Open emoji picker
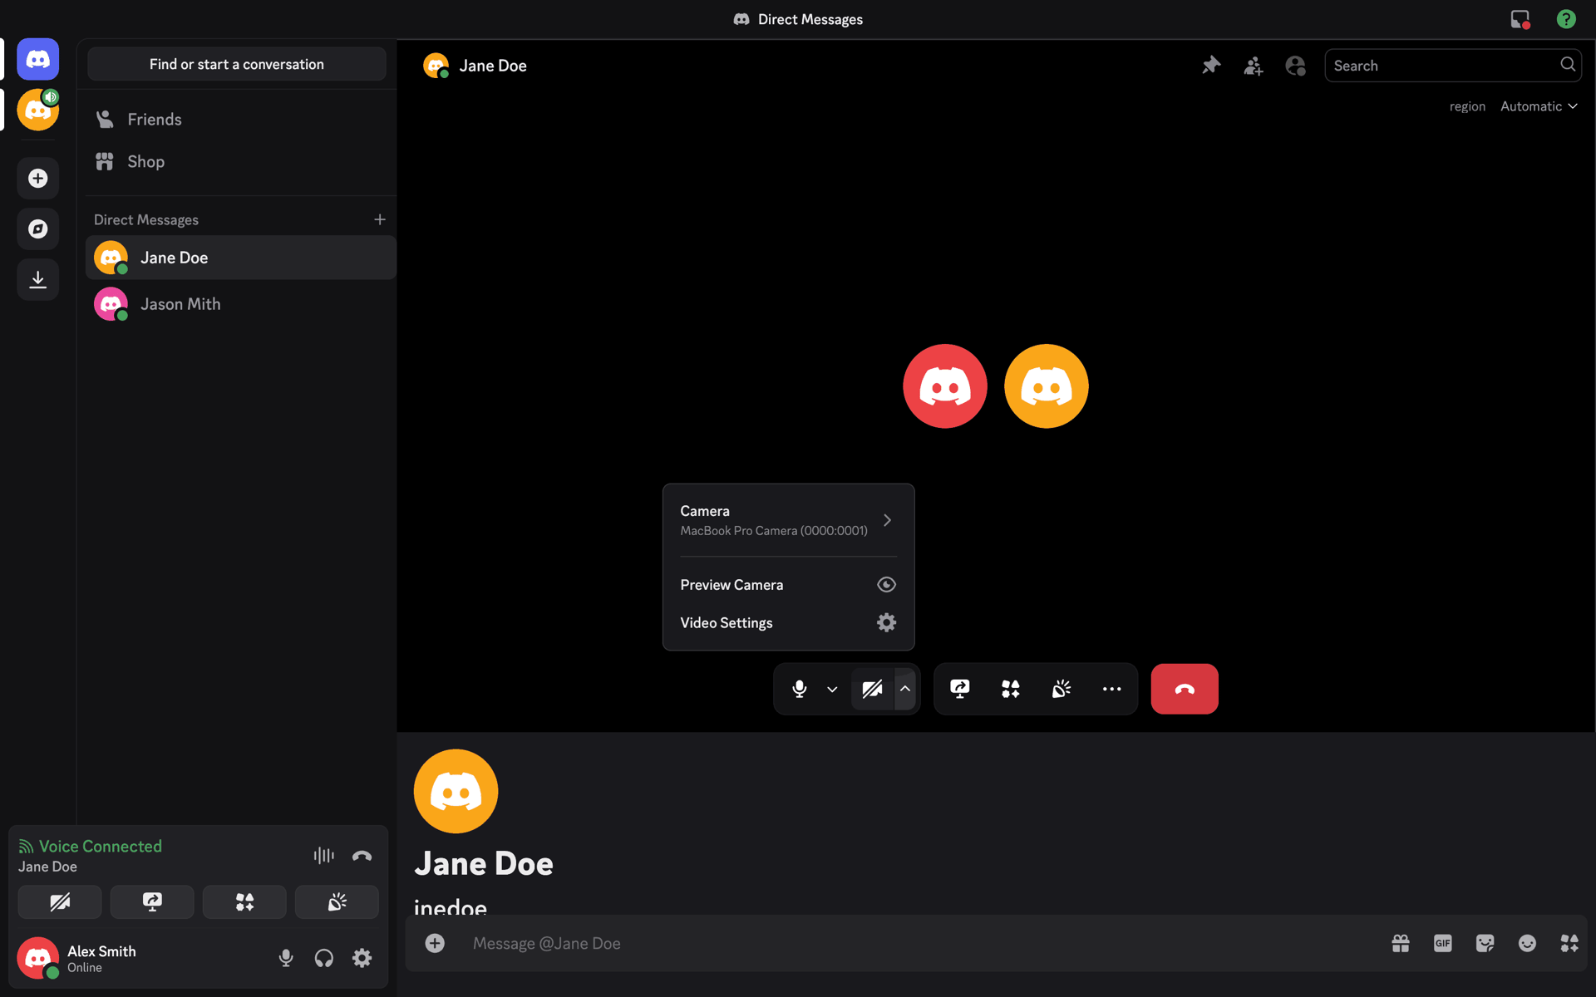Viewport: 1596px width, 997px height. (x=1527, y=943)
